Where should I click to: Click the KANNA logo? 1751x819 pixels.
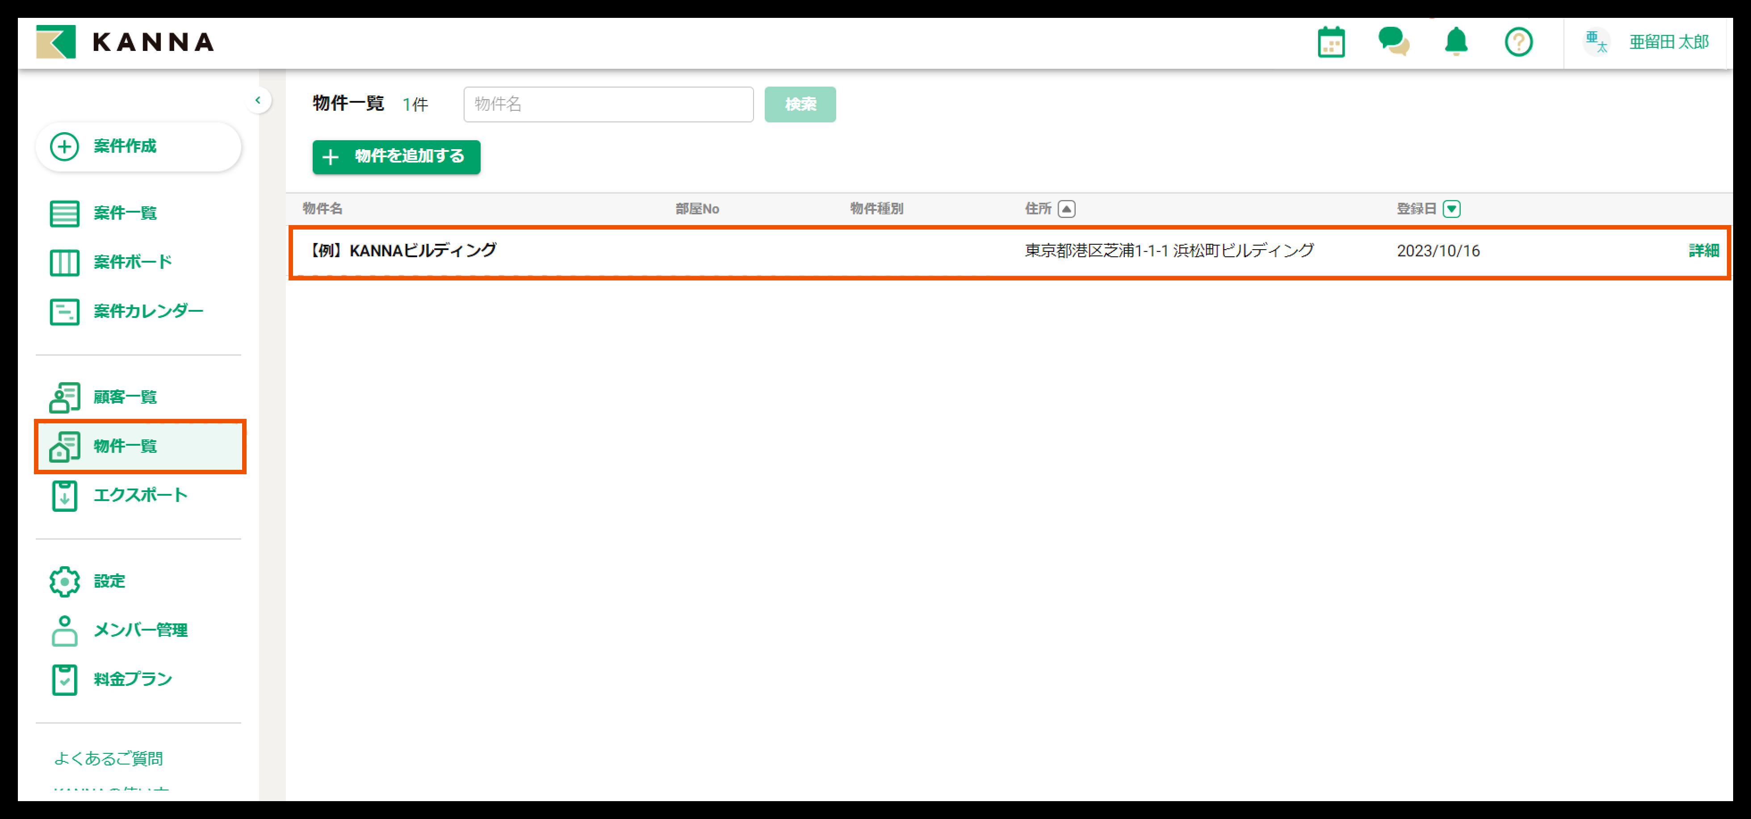125,42
